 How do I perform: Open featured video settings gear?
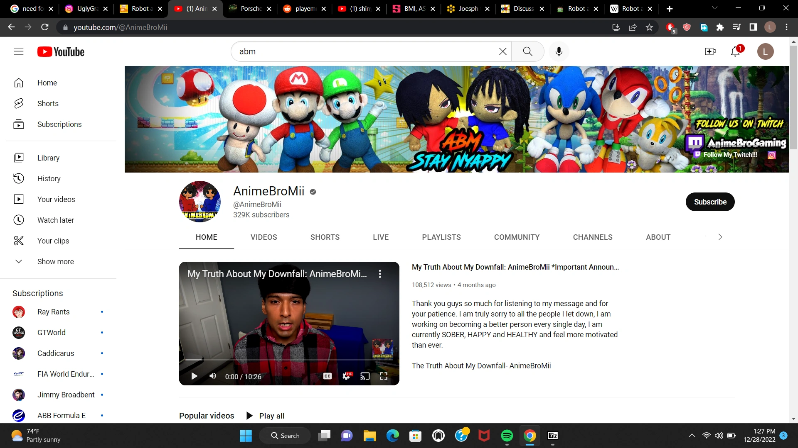click(x=346, y=376)
